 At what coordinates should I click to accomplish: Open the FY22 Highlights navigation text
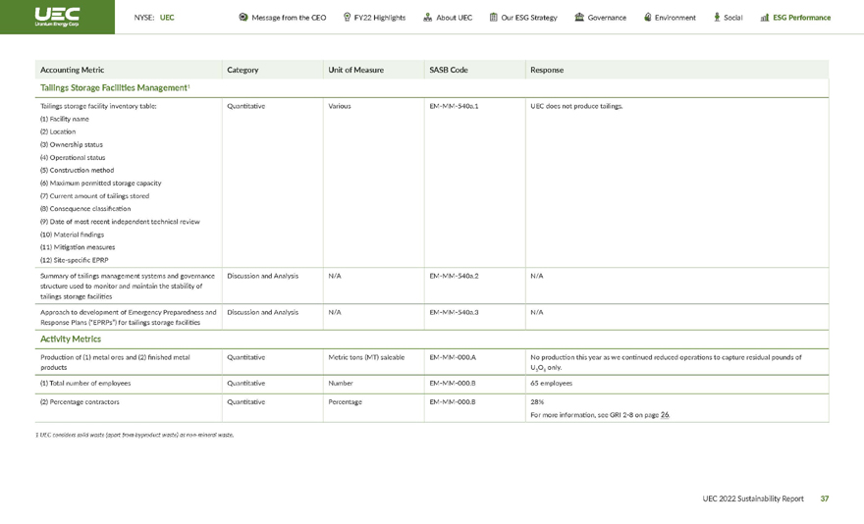click(x=380, y=18)
